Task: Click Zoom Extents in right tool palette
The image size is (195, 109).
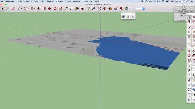Action: [189, 90]
